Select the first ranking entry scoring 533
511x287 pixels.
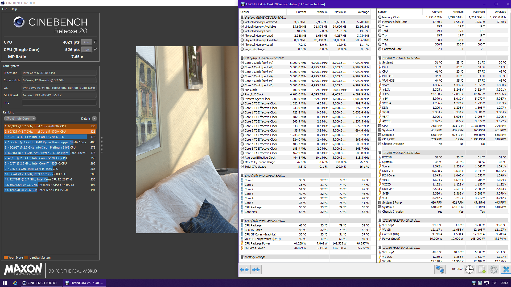tap(50, 126)
